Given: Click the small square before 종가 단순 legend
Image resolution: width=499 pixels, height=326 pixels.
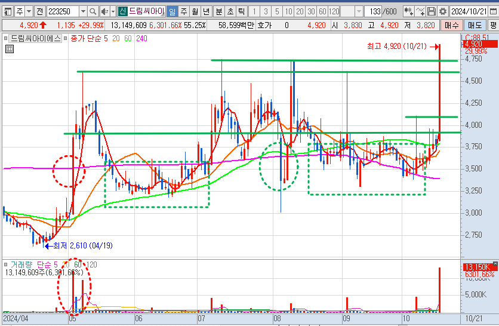Looking at the screenshot, I should click(65, 39).
